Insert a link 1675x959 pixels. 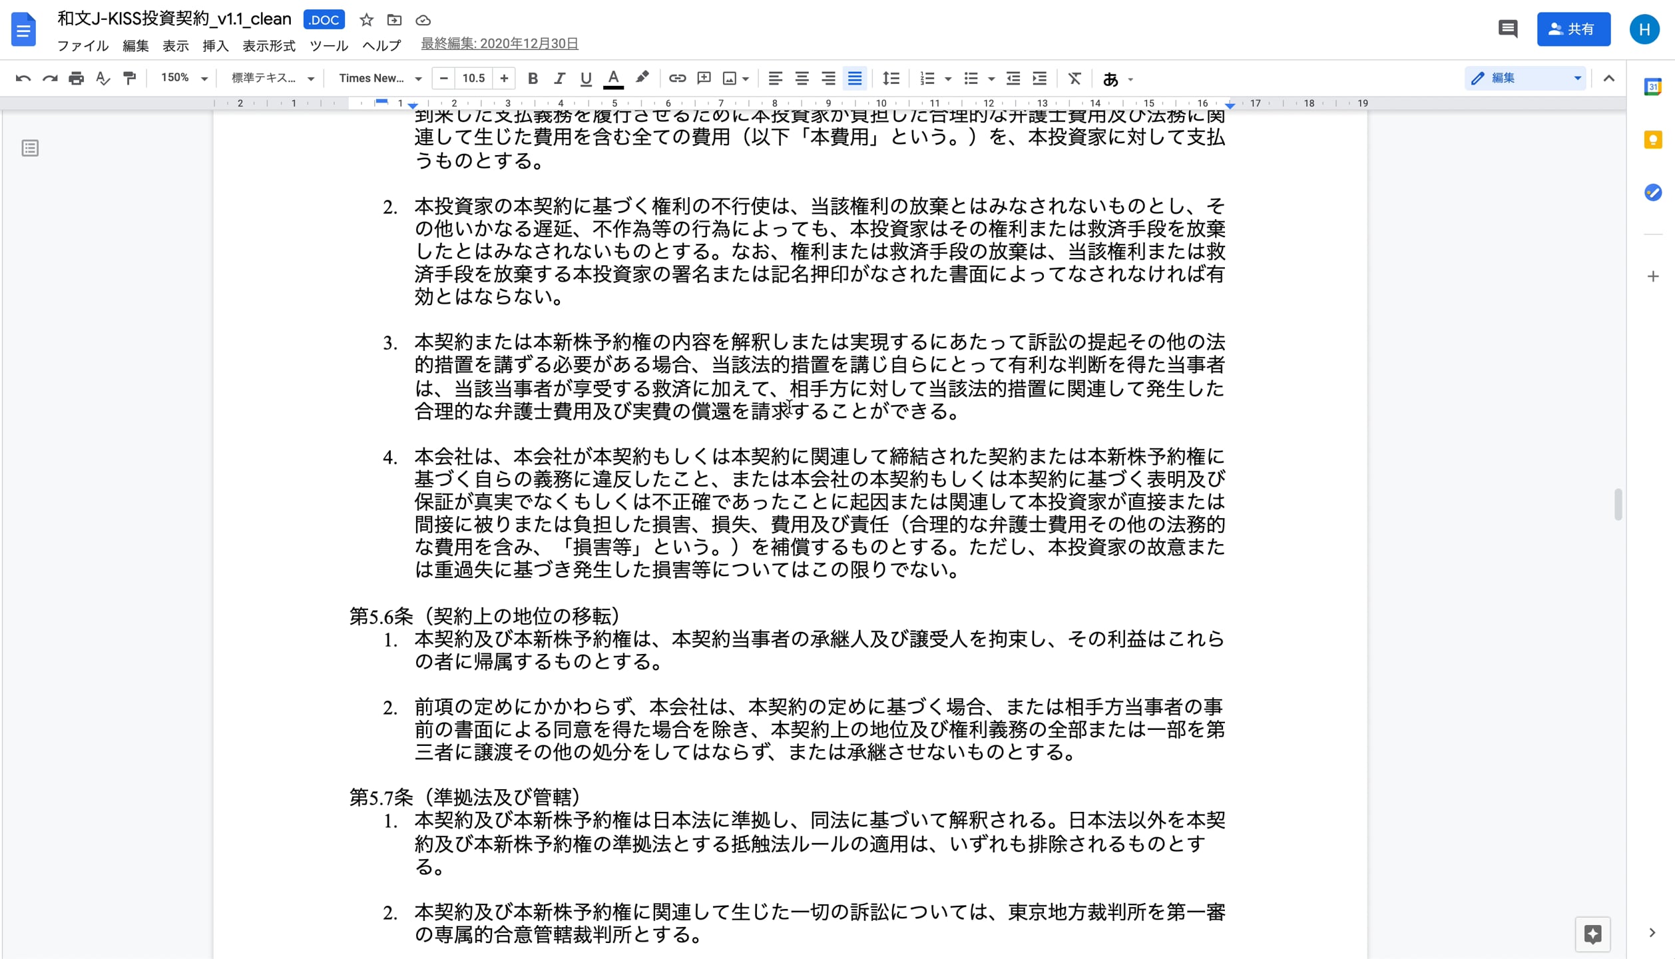pyautogui.click(x=677, y=78)
